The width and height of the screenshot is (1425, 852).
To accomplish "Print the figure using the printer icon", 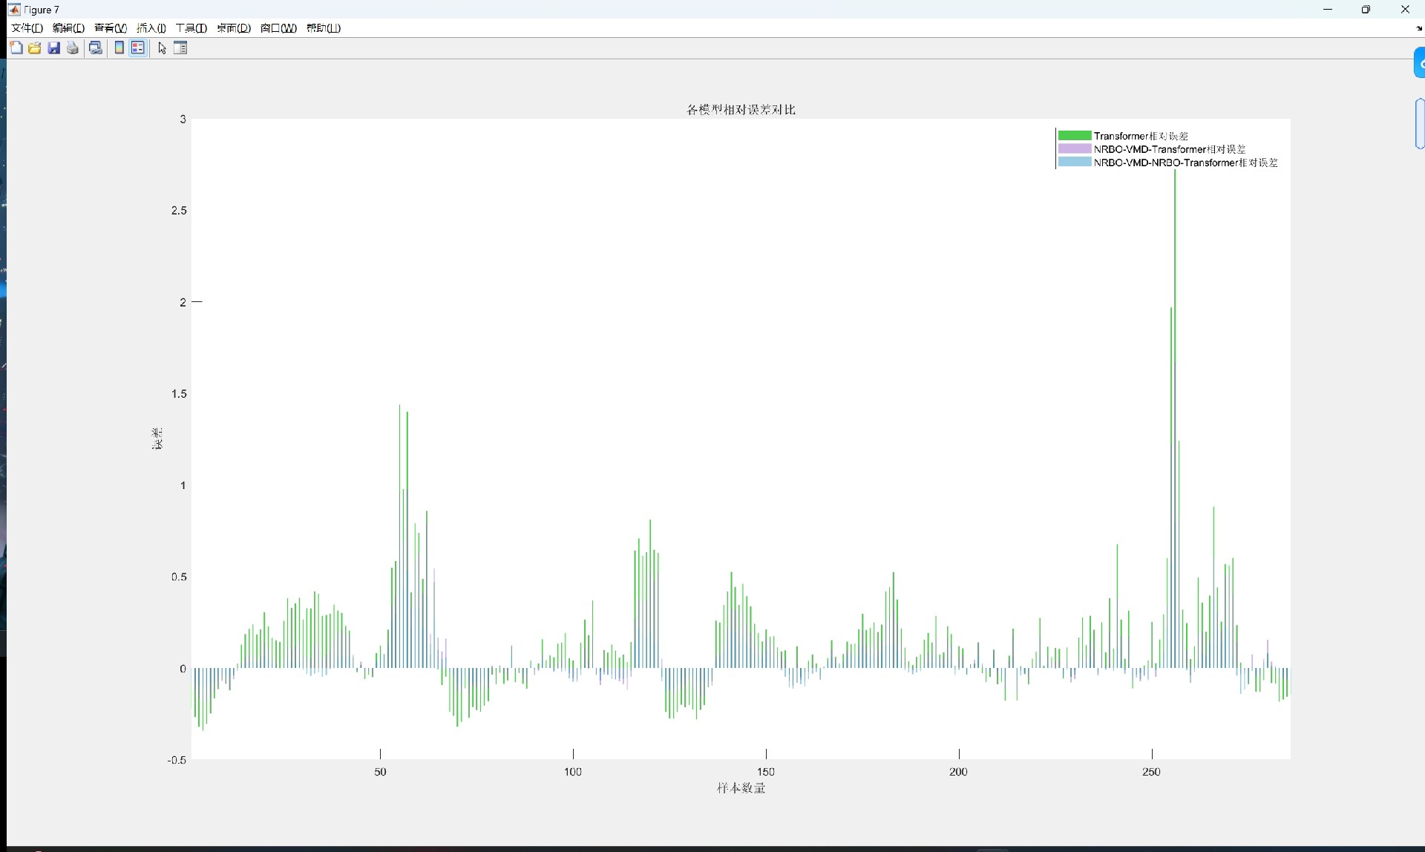I will 73,48.
